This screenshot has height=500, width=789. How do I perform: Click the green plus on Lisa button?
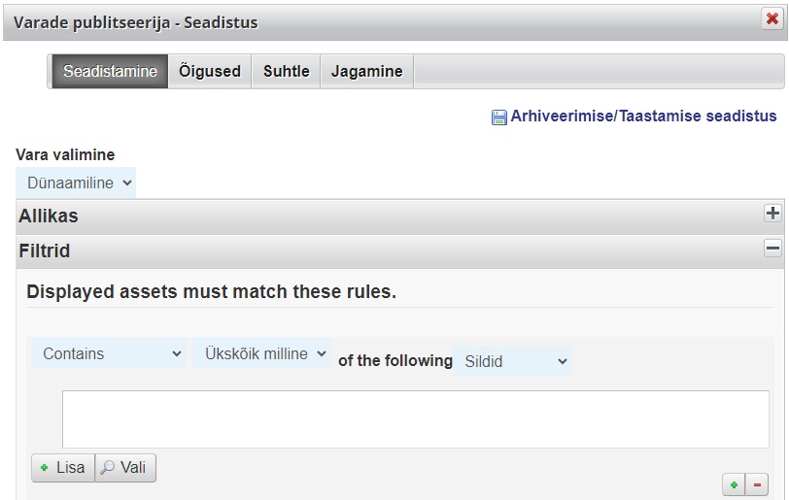(45, 468)
